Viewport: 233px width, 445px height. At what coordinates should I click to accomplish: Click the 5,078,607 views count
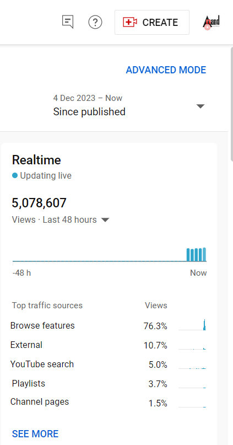coord(39,203)
